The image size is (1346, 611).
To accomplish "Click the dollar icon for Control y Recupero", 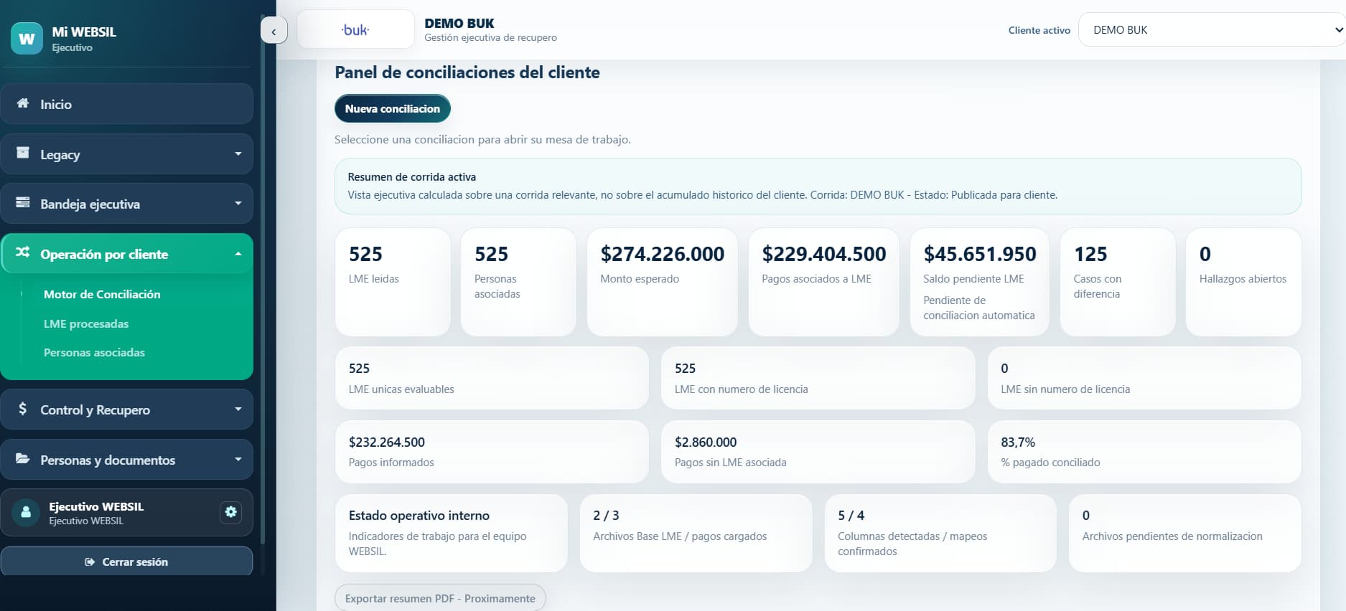I will point(23,409).
